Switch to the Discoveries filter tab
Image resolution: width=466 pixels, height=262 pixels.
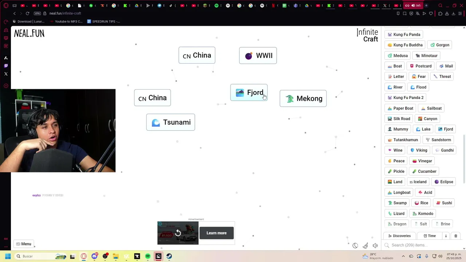coord(399,236)
